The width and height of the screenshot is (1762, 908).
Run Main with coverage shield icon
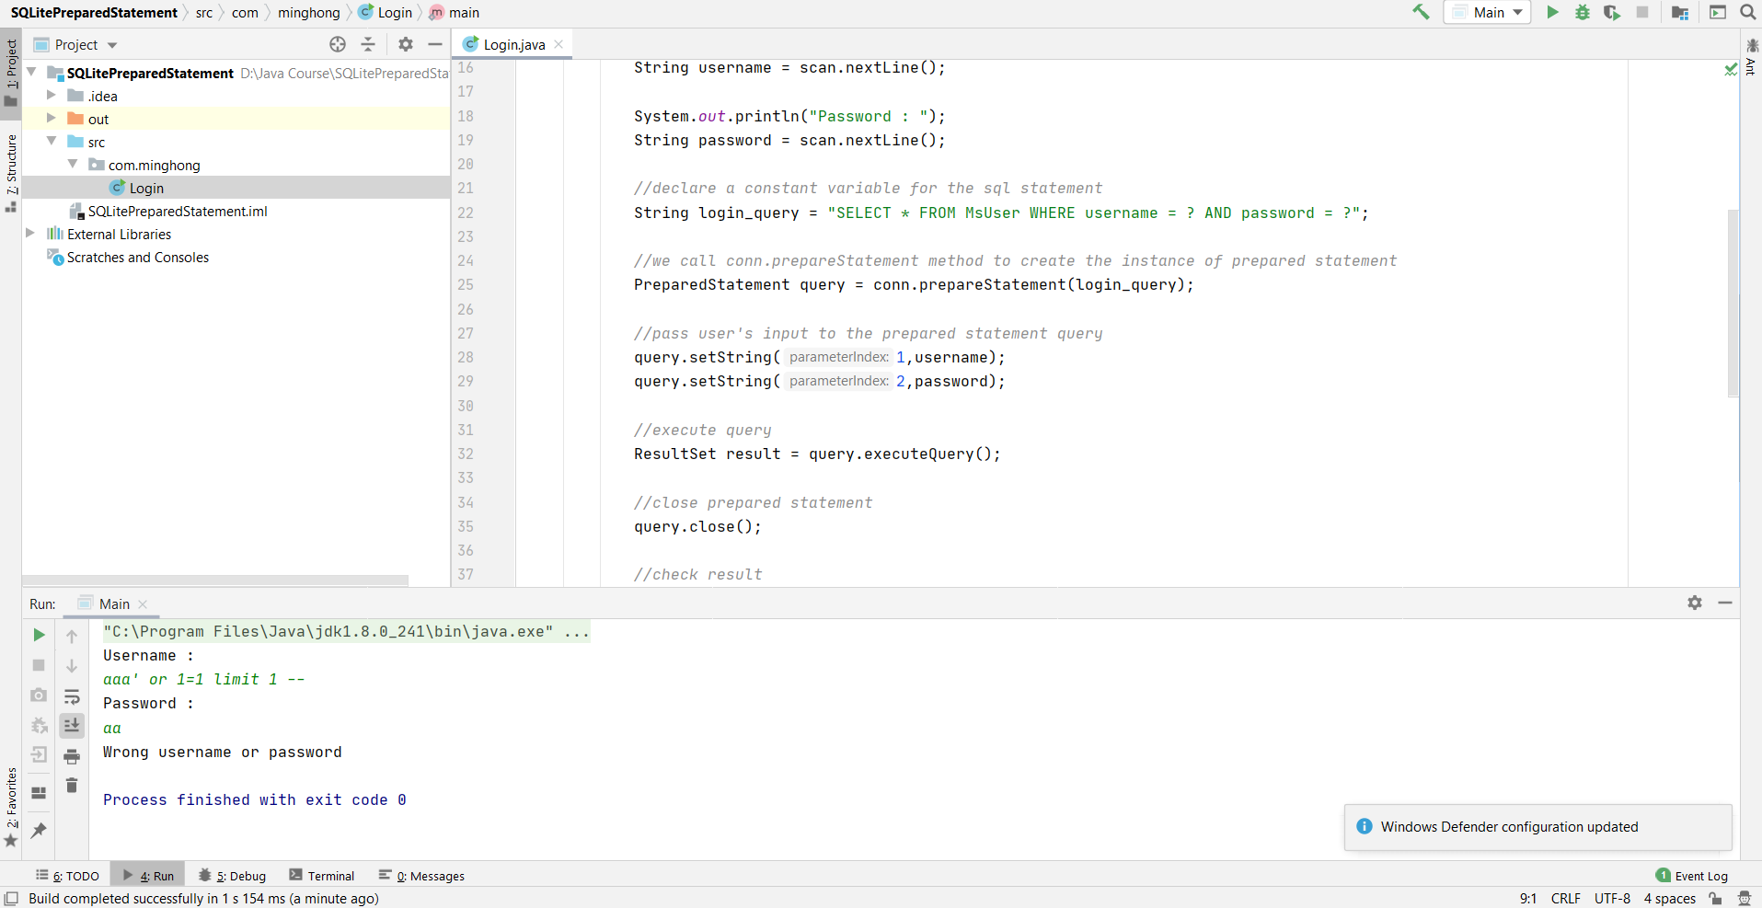pyautogui.click(x=1612, y=12)
